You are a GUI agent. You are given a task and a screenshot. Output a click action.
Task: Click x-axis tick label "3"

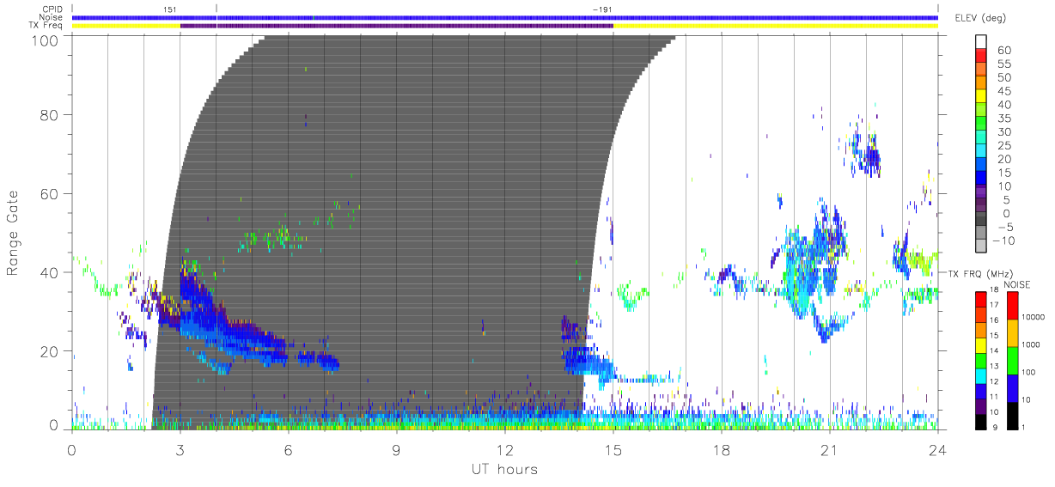[x=180, y=450]
